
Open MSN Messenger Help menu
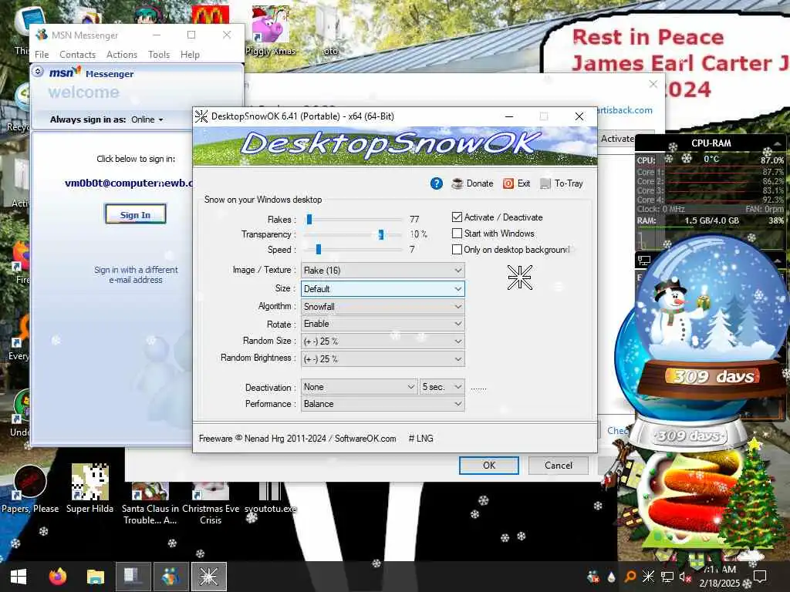[190, 55]
